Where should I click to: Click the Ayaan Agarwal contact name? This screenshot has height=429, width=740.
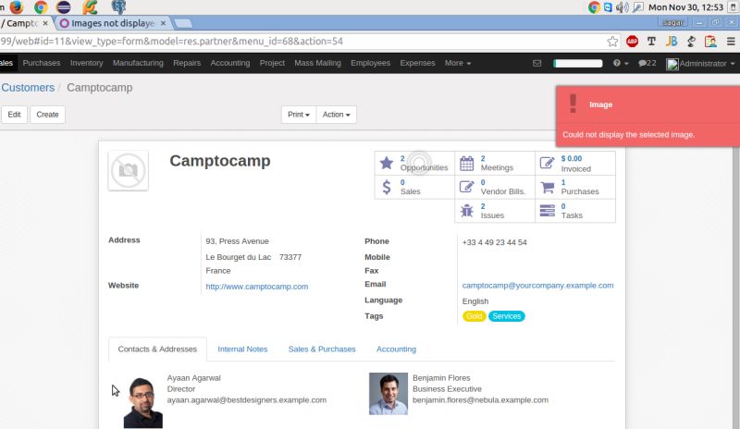[x=193, y=378]
